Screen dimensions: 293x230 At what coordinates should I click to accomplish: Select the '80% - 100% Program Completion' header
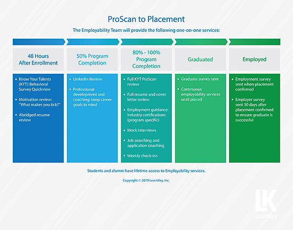coord(146,59)
